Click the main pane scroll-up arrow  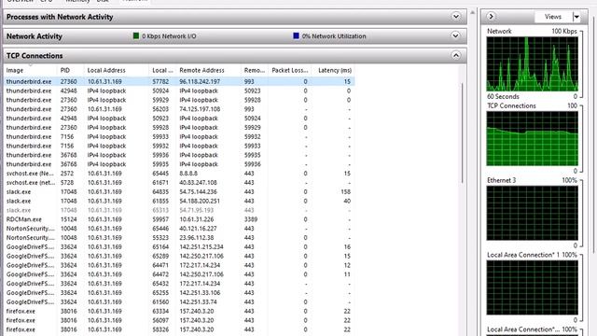pyautogui.click(x=473, y=12)
